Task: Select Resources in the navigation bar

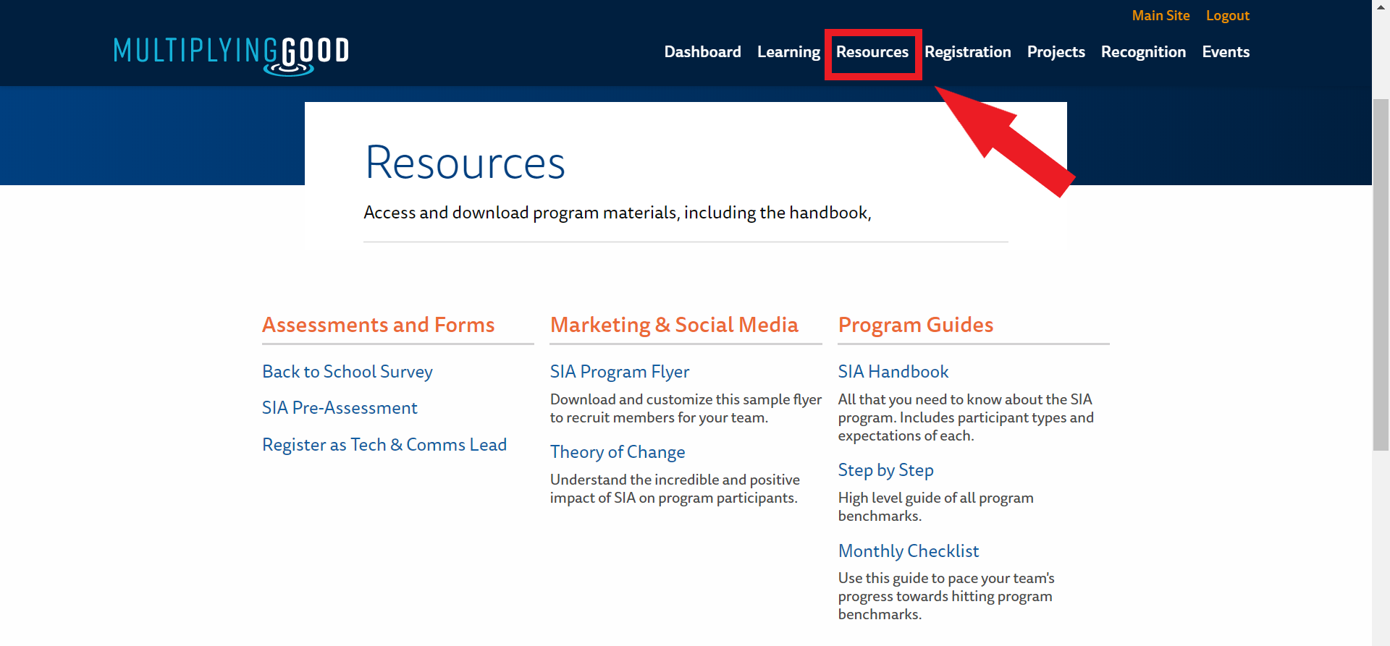Action: point(872,52)
